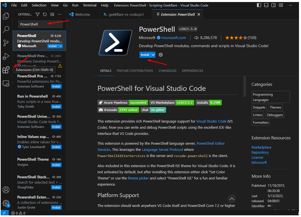The image size is (301, 217).
Task: Click the Debuggers category tag
Action: pyautogui.click(x=275, y=115)
